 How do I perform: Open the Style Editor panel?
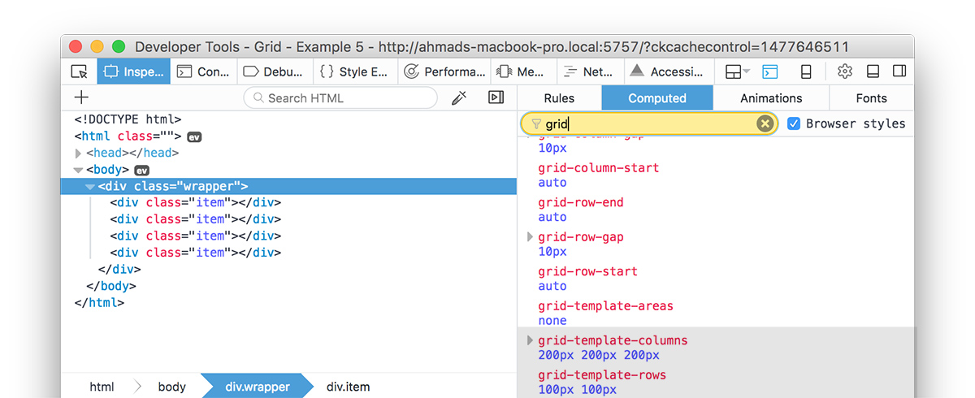[354, 71]
